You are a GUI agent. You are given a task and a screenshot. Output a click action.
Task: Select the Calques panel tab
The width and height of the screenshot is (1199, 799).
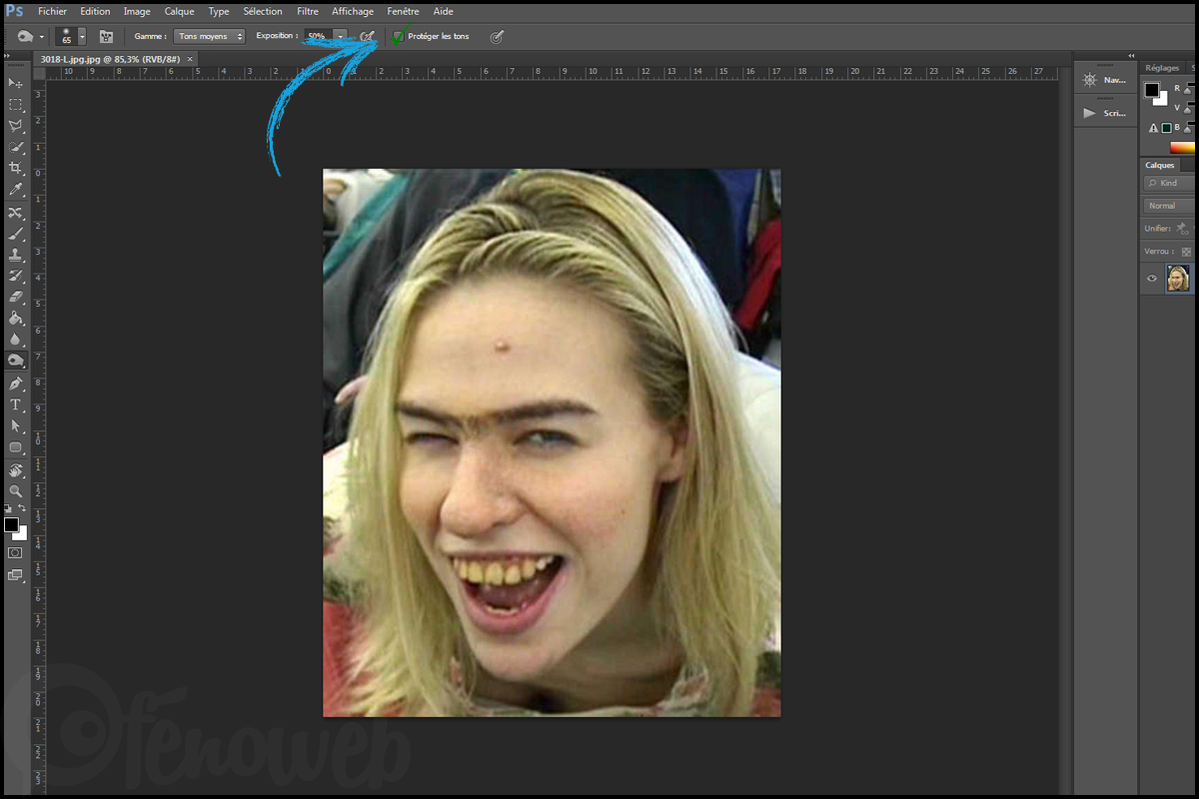pos(1160,165)
